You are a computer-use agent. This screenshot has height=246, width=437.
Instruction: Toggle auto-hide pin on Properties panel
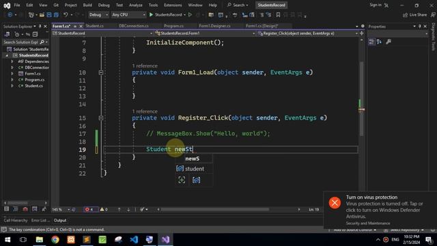click(x=420, y=26)
